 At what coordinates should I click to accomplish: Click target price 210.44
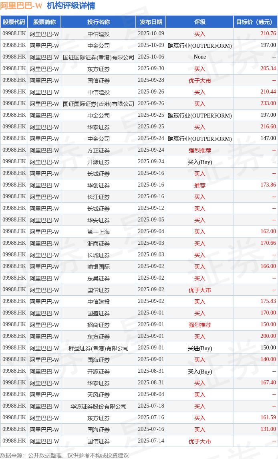(x=268, y=91)
